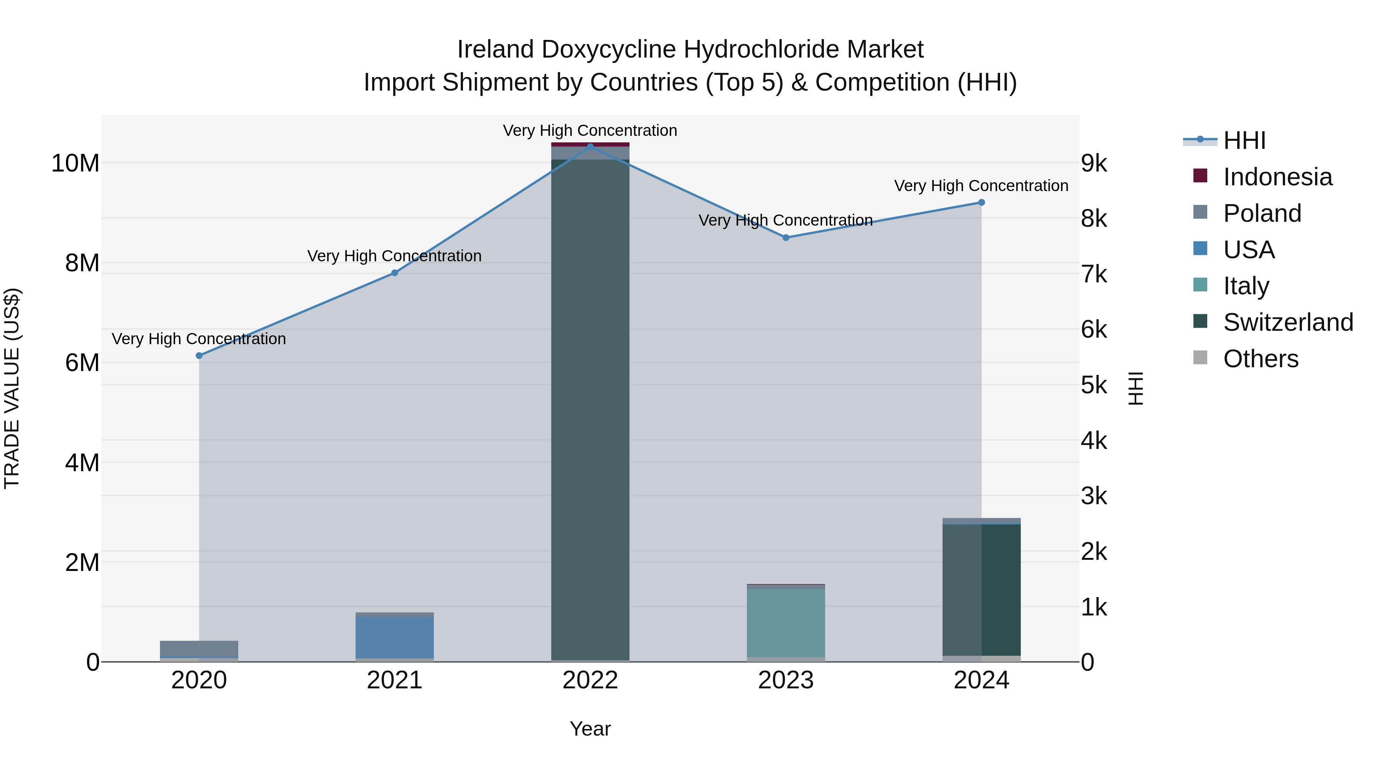Click the 4k right axis tick label

(x=1094, y=441)
